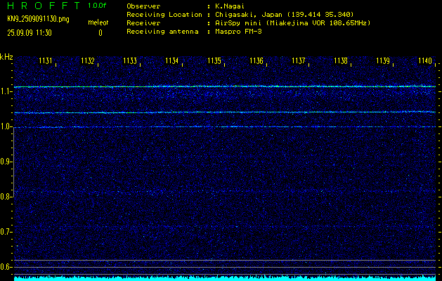Viewport: 442px width, 281px height.
Task: Click the Receiving antenna label
Action: (162, 32)
